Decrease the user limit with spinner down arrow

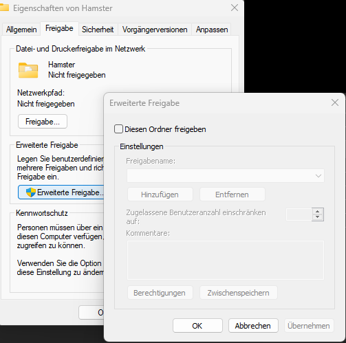pyautogui.click(x=317, y=217)
